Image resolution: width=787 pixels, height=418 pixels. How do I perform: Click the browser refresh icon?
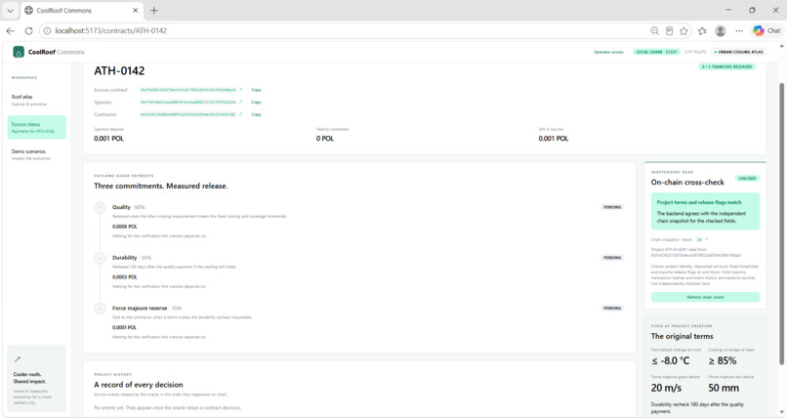(28, 30)
